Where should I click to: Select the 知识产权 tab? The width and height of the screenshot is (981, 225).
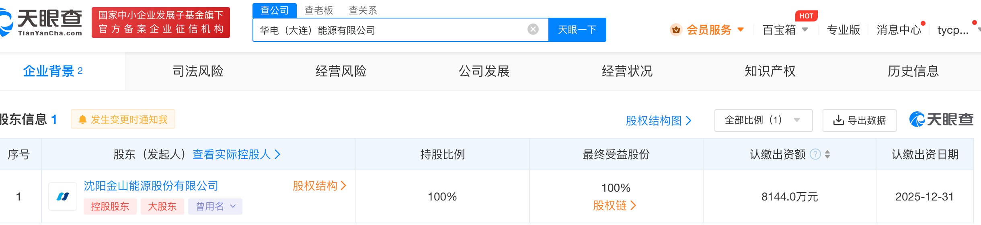pos(770,71)
